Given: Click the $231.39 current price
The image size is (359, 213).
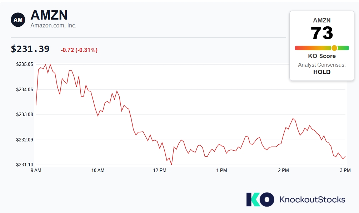Looking at the screenshot, I should (x=30, y=49).
